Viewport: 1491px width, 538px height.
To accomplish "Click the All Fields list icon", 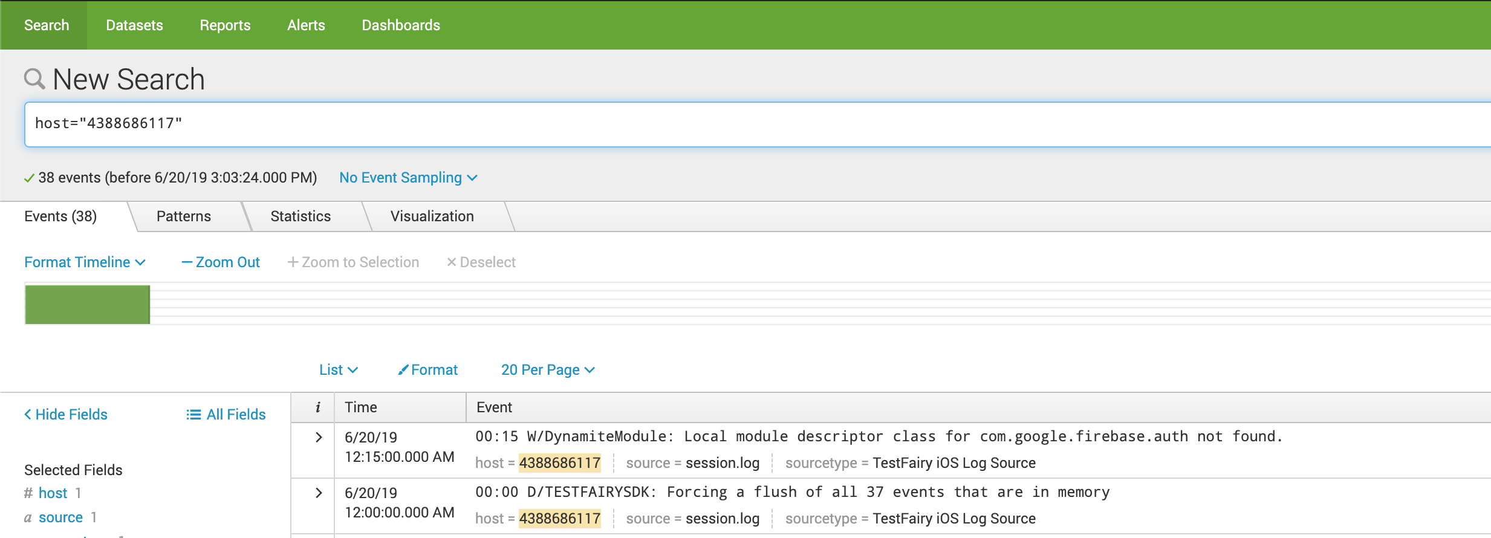I will (193, 415).
